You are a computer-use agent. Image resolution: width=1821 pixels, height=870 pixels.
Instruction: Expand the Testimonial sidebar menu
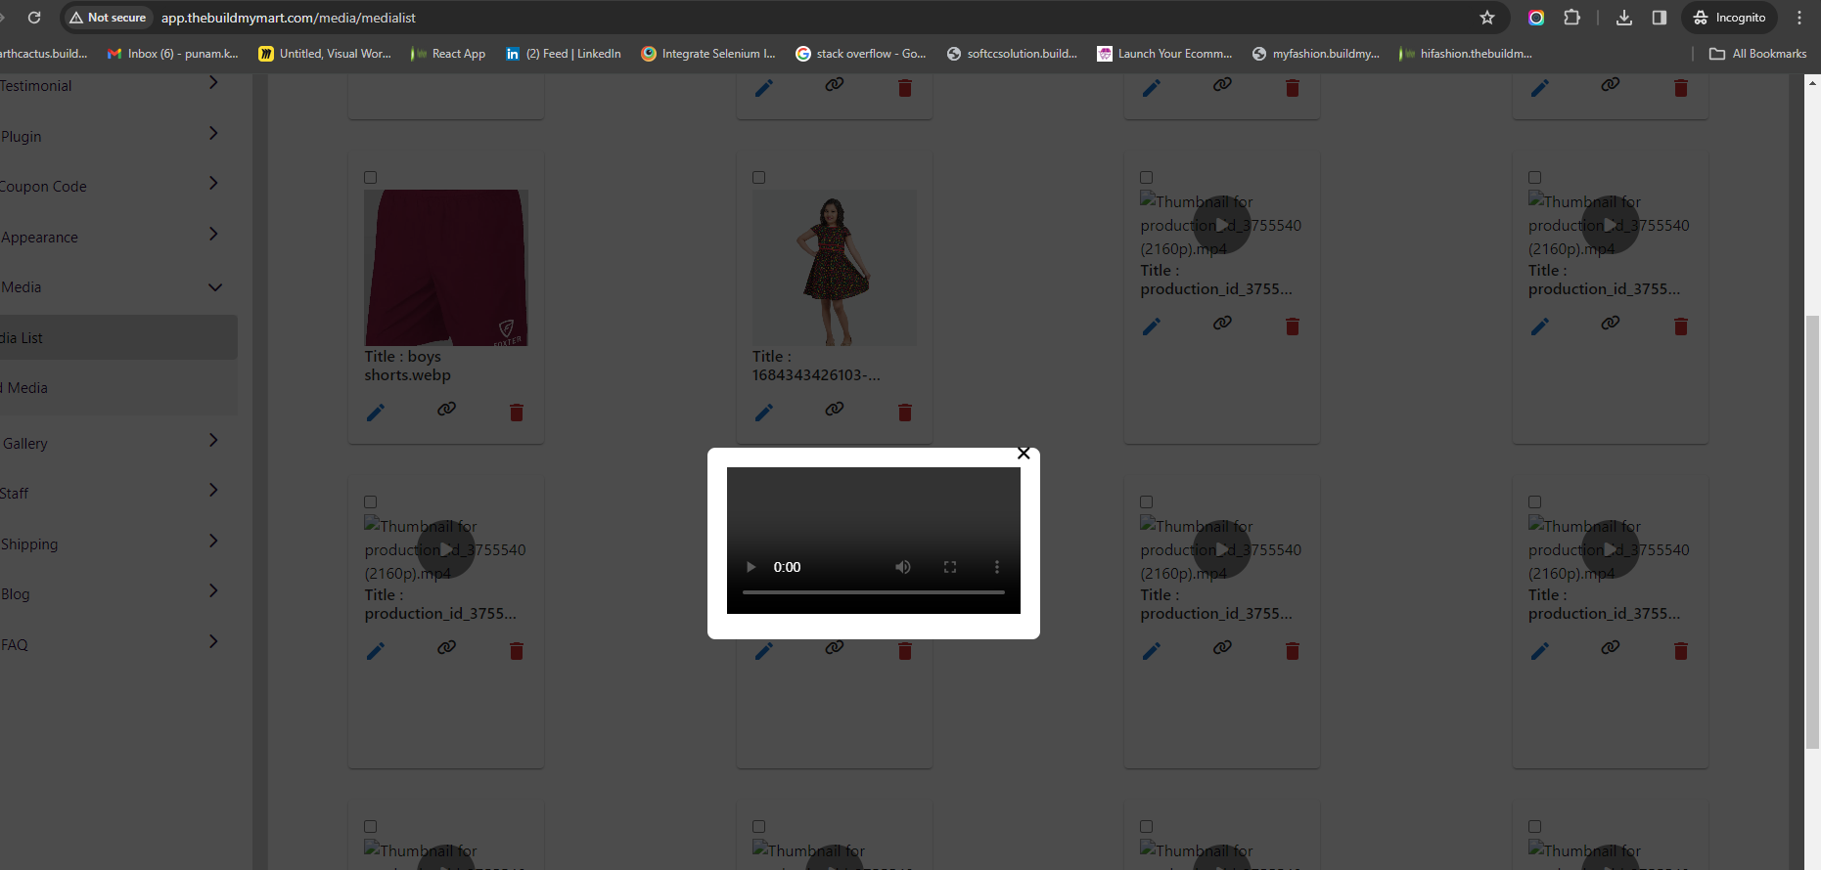(213, 83)
